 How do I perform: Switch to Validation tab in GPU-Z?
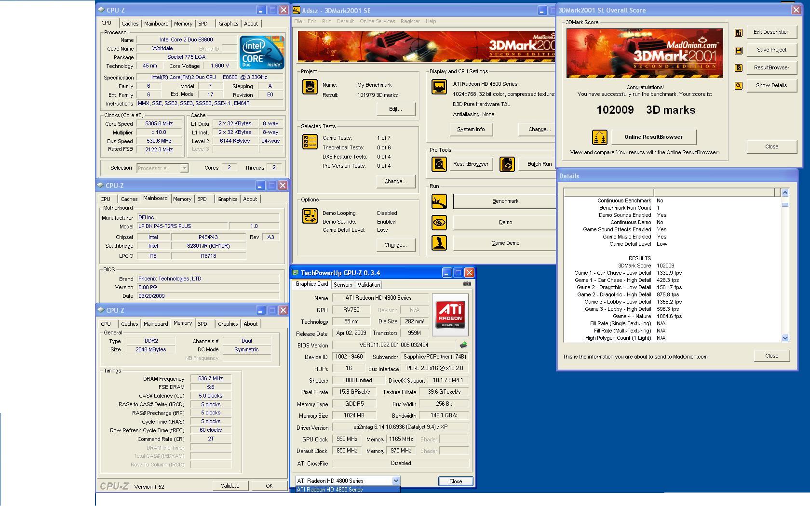tap(368, 285)
